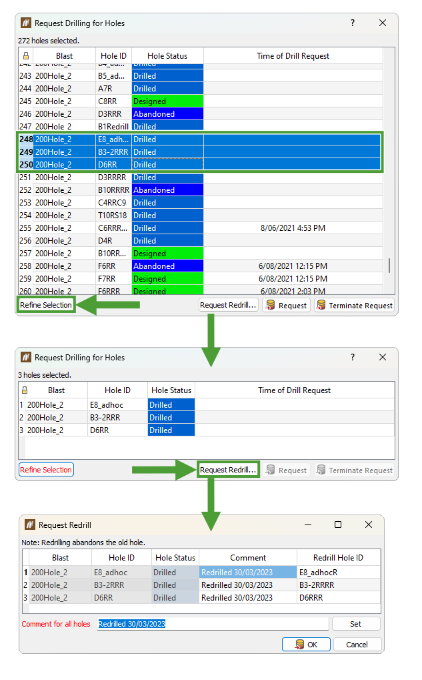The width and height of the screenshot is (422, 680).
Task: Select row 258 with hole F6RR
Action: pos(200,266)
